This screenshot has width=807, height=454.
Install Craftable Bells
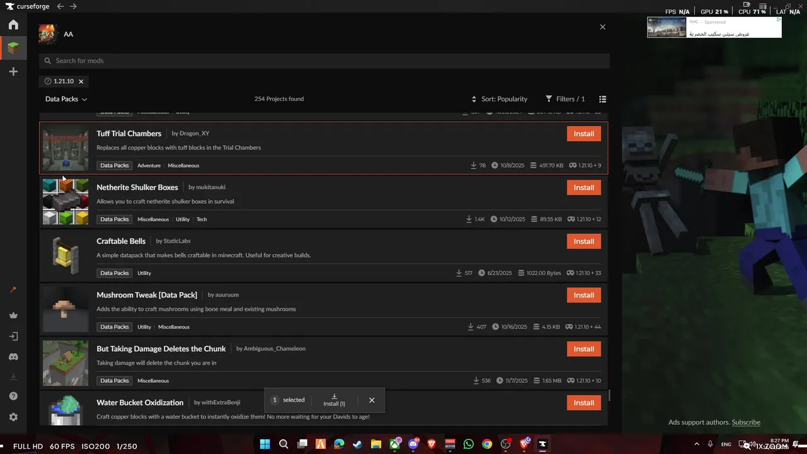point(584,241)
